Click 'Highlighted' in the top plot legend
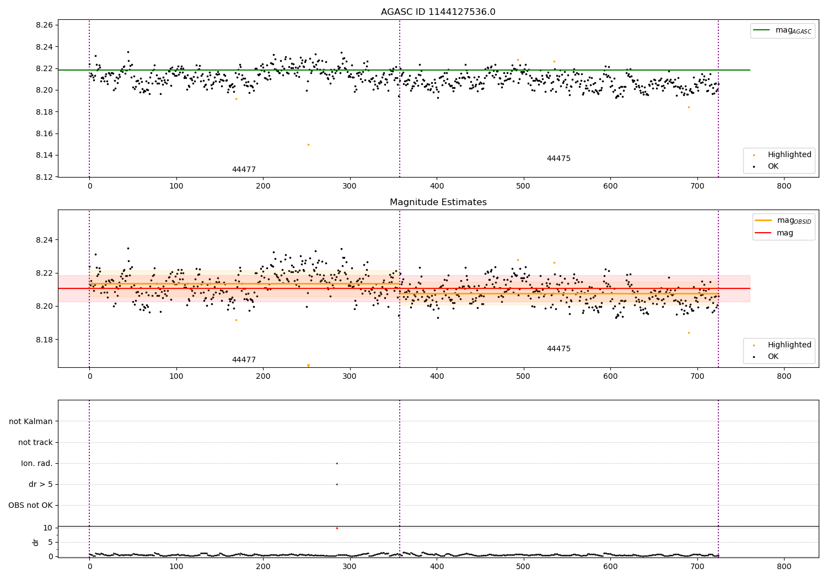Viewport: 827px width, 579px height. 789,154
